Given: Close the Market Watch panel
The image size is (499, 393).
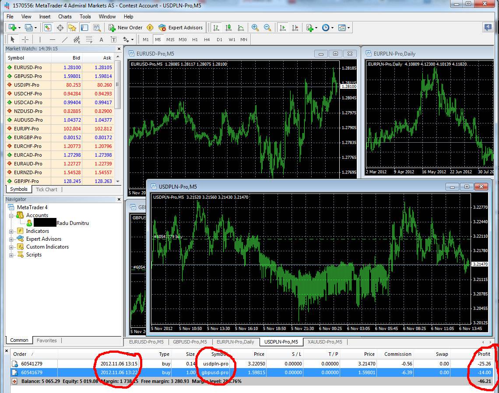Looking at the screenshot, I should point(119,49).
